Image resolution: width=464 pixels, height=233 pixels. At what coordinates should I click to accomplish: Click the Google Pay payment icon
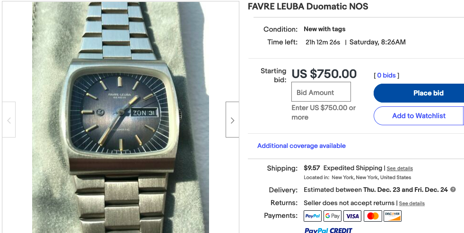coord(333,216)
